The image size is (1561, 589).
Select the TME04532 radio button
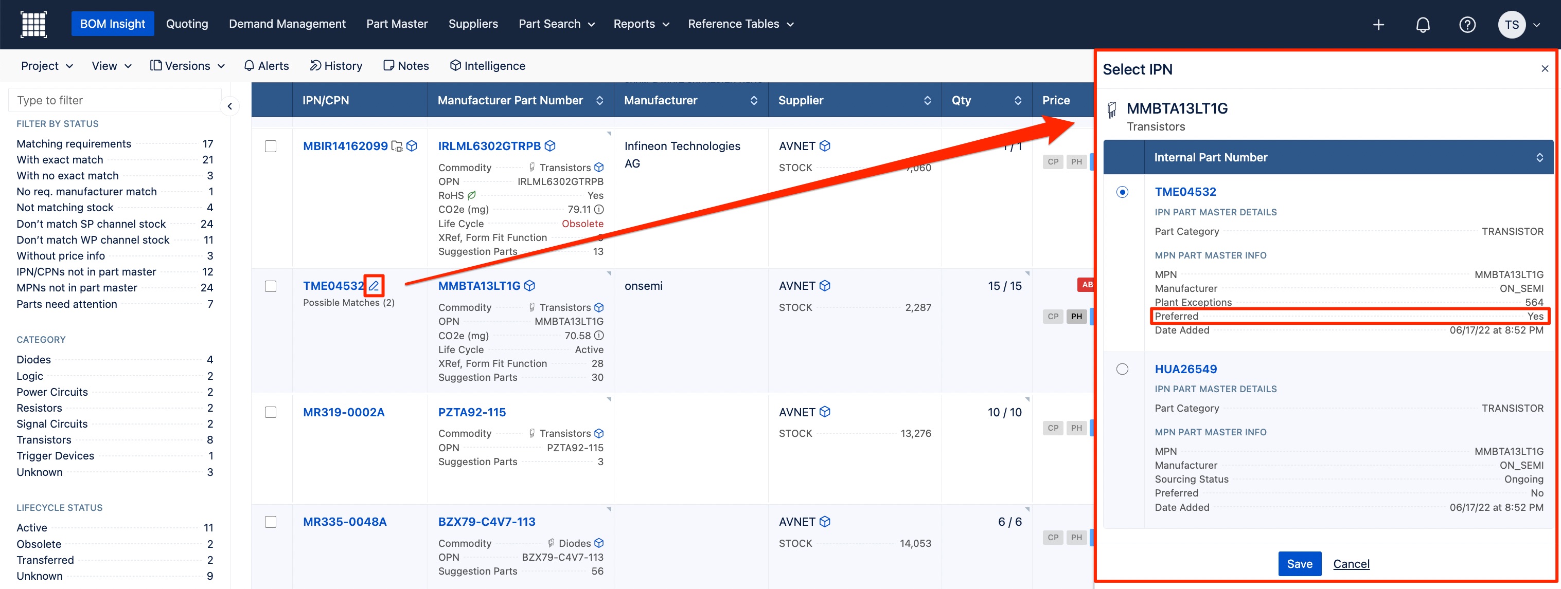click(x=1122, y=192)
